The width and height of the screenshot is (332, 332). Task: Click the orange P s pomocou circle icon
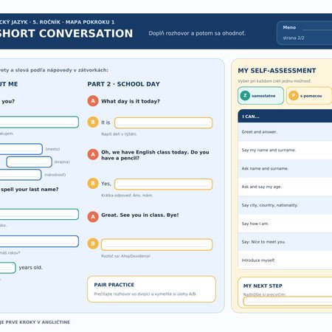(294, 96)
